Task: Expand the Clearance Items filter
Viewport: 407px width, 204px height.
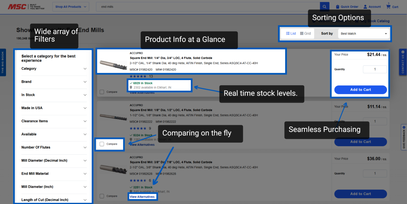Action: point(54,121)
